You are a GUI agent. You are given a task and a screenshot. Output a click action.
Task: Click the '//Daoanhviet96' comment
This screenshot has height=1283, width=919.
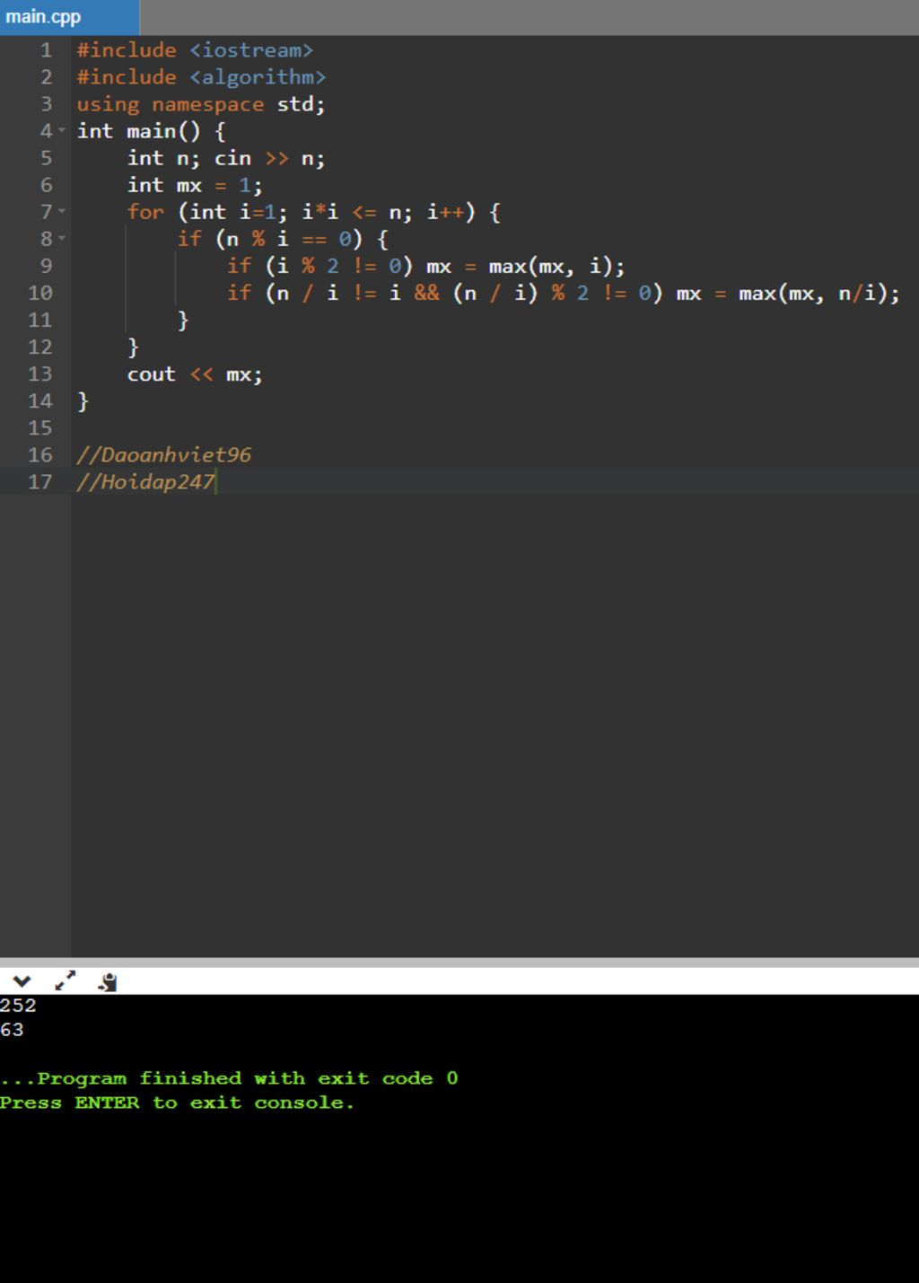pyautogui.click(x=163, y=454)
